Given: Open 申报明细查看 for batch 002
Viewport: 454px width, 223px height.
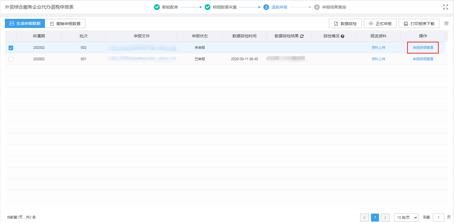Looking at the screenshot, I should pos(423,48).
